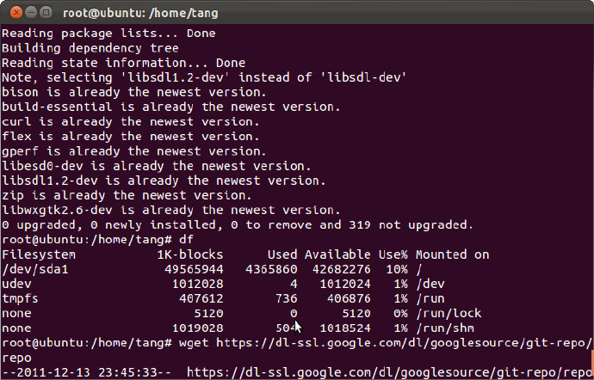Click the '1019028' block count
Image resolution: width=594 pixels, height=380 pixels.
tap(198, 328)
